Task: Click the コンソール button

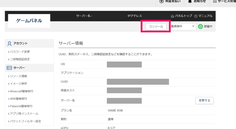Action: click(x=156, y=27)
